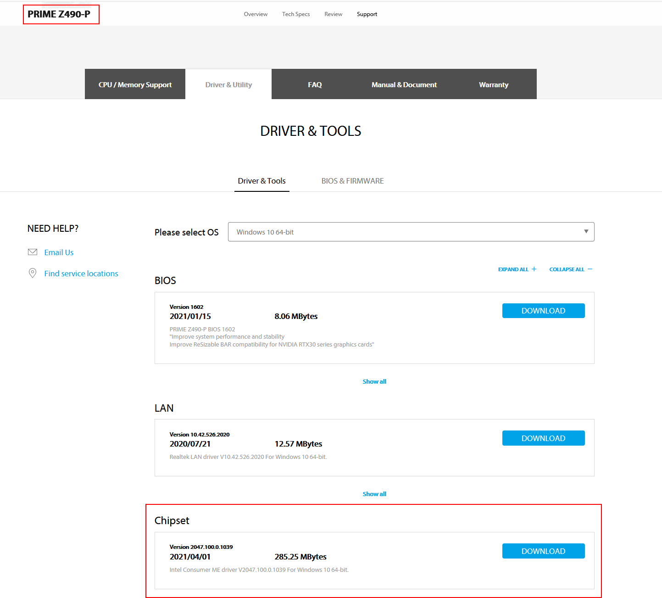This screenshot has width=662, height=598.
Task: Click the LAN section heading
Action: (x=164, y=408)
